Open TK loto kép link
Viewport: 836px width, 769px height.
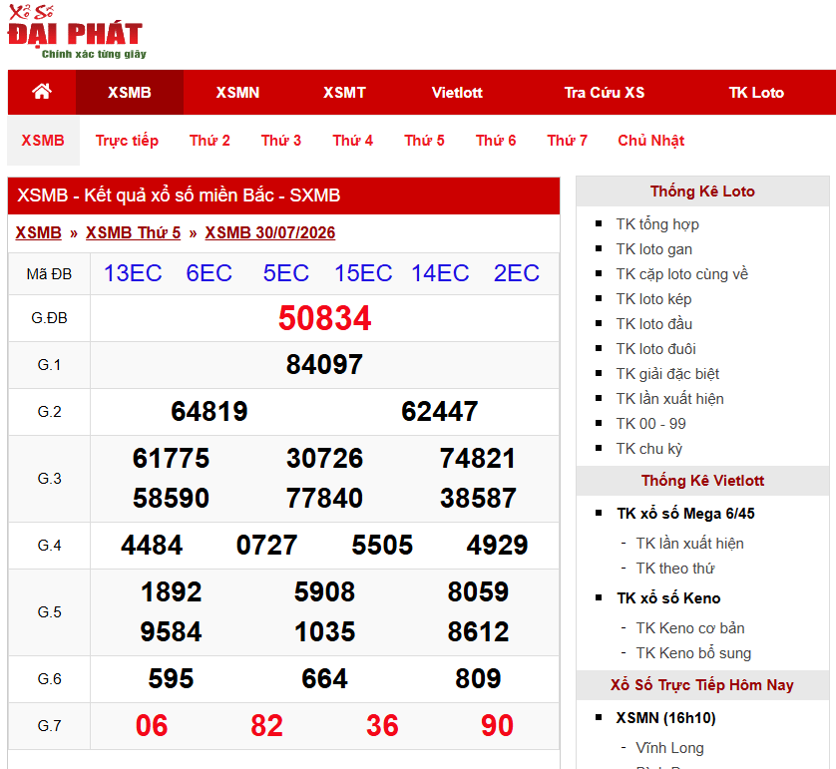pos(653,299)
